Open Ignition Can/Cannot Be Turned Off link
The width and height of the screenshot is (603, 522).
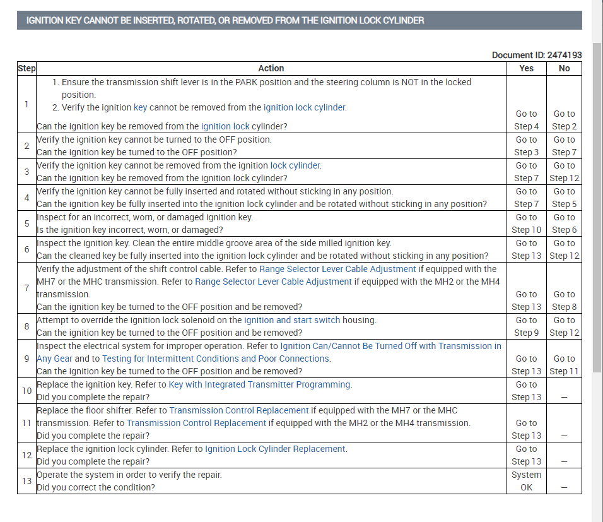tap(390, 346)
